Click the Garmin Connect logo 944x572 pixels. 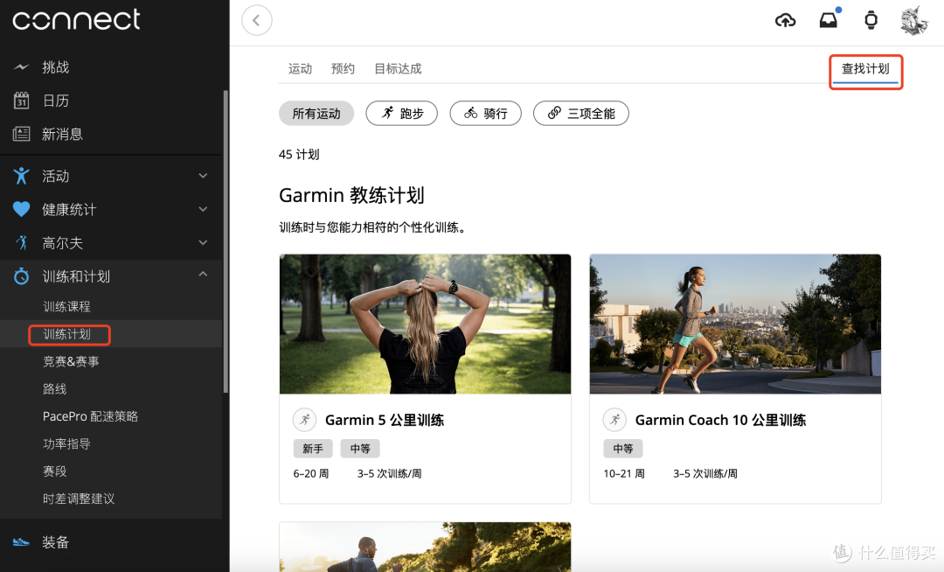76,19
